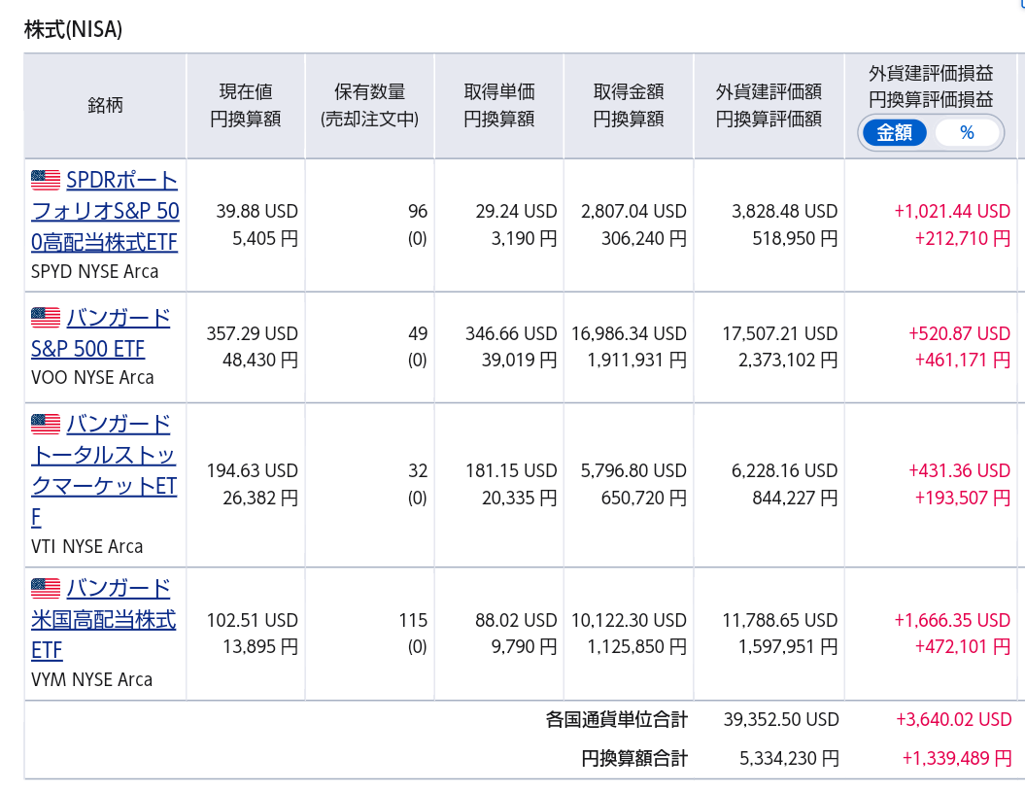Screen dimensions: 1025x792
Task: Click profit value +520.87 USD
Action: [x=960, y=333]
